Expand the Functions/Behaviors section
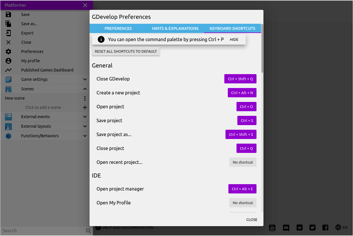 click(x=85, y=136)
